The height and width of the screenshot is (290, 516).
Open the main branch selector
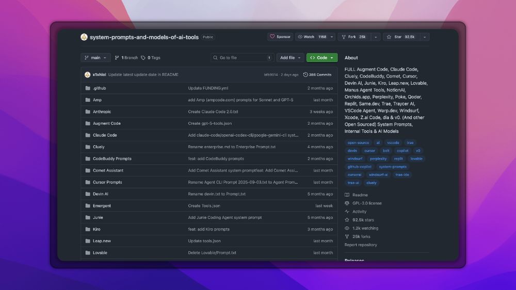[95, 58]
